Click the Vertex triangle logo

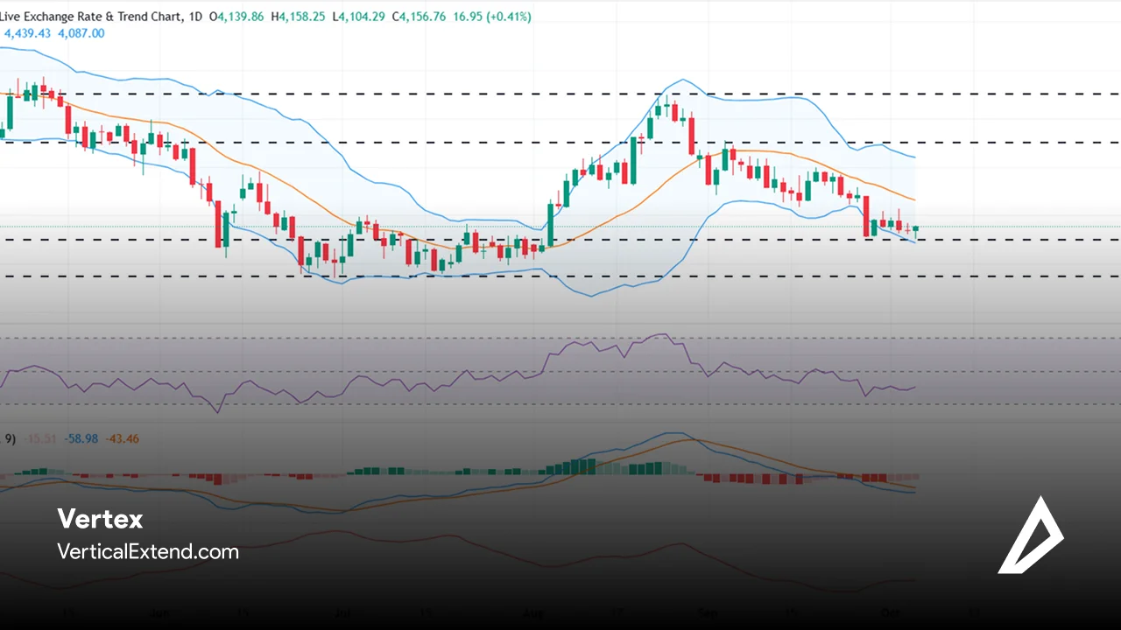pos(1031,535)
